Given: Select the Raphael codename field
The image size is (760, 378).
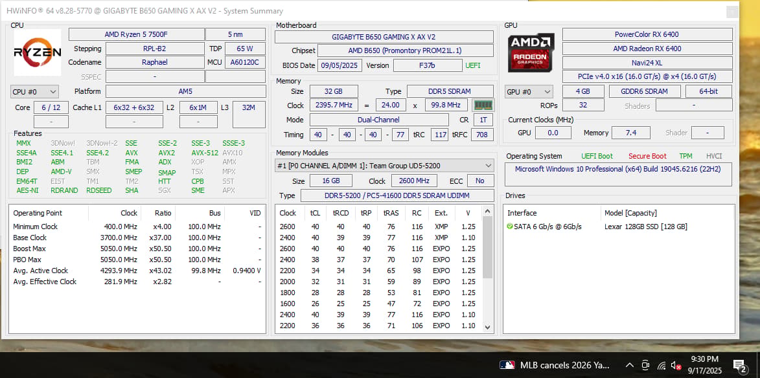Looking at the screenshot, I should click(x=155, y=62).
